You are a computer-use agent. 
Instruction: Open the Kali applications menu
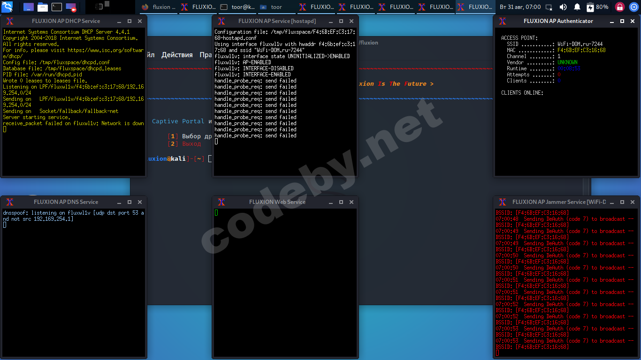pos(7,7)
